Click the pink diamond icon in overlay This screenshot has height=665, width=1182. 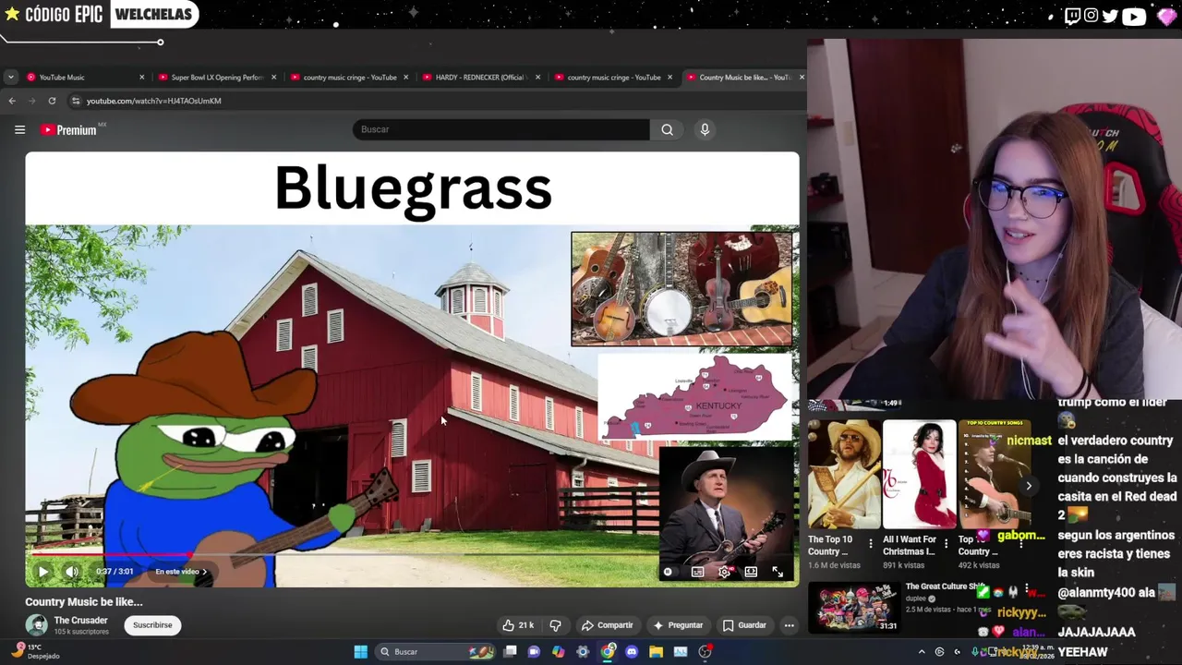(x=1165, y=16)
